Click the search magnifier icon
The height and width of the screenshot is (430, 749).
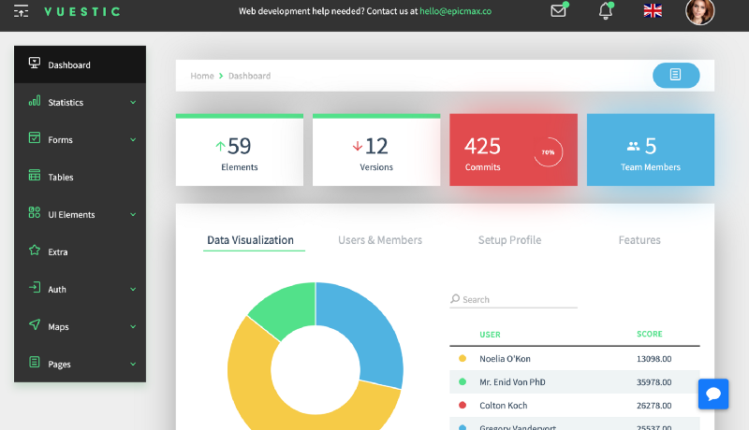[x=455, y=299]
